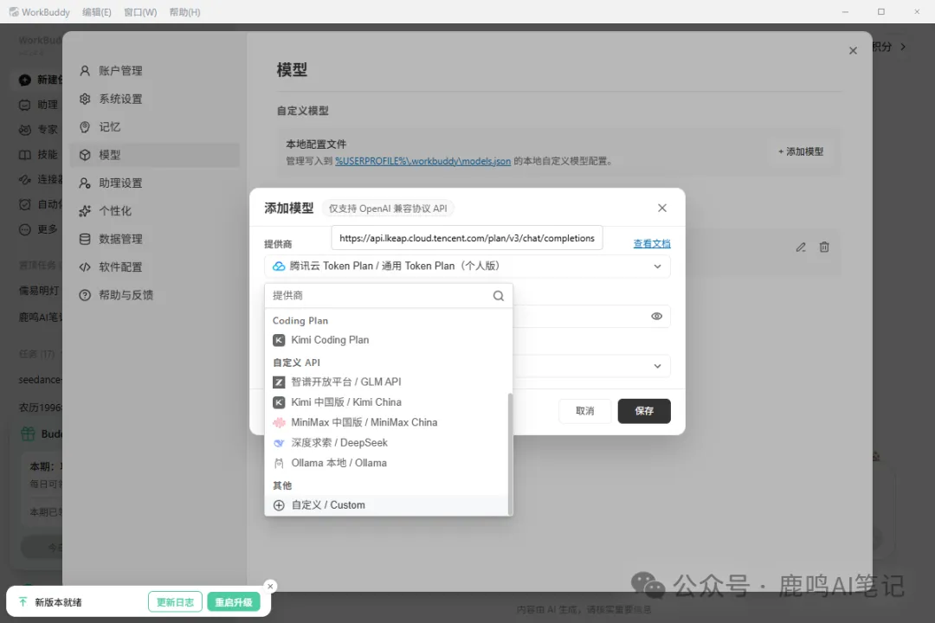This screenshot has height=623, width=935.
Task: Open 数据管理 section
Action: pyautogui.click(x=155, y=239)
